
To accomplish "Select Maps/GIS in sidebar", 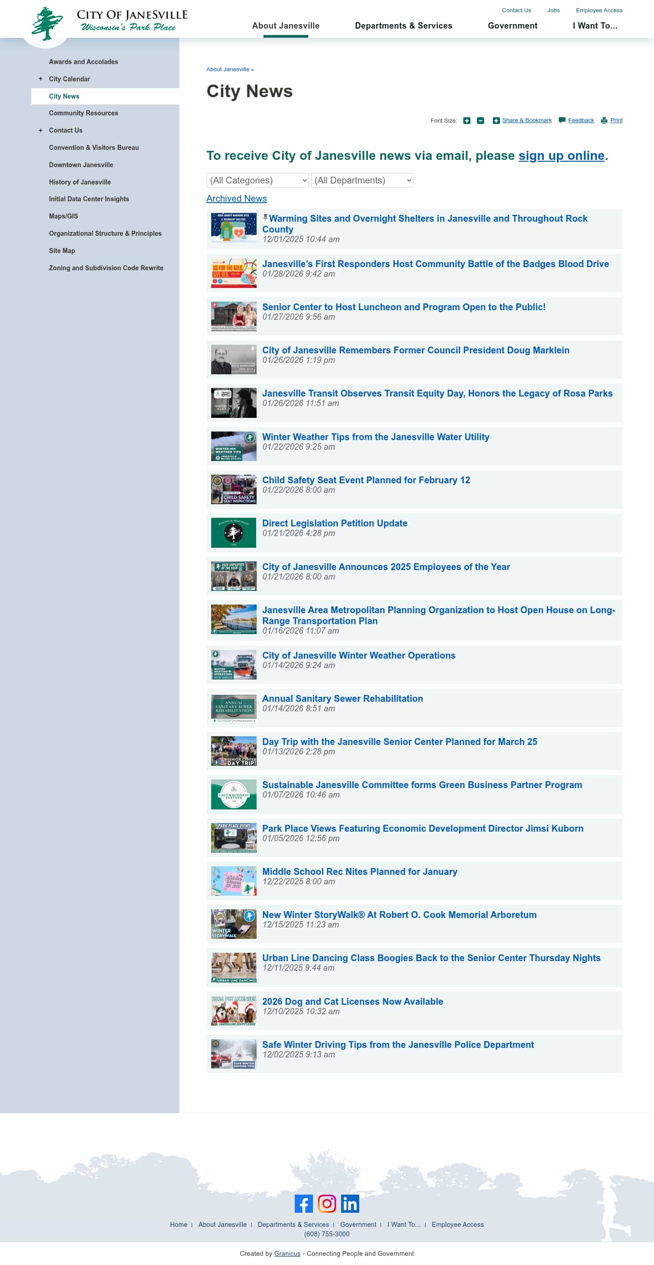I will click(63, 216).
